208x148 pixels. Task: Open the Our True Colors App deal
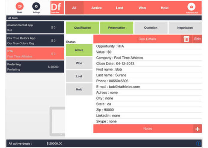click(x=35, y=40)
